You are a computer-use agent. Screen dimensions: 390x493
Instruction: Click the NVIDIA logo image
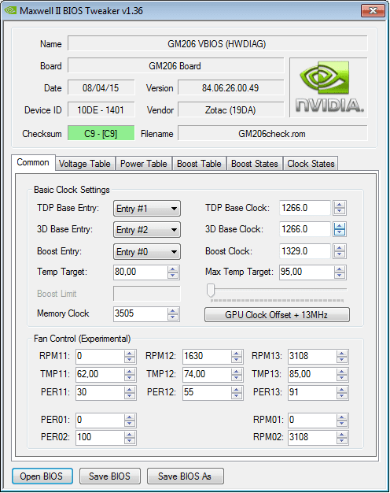[x=329, y=87]
